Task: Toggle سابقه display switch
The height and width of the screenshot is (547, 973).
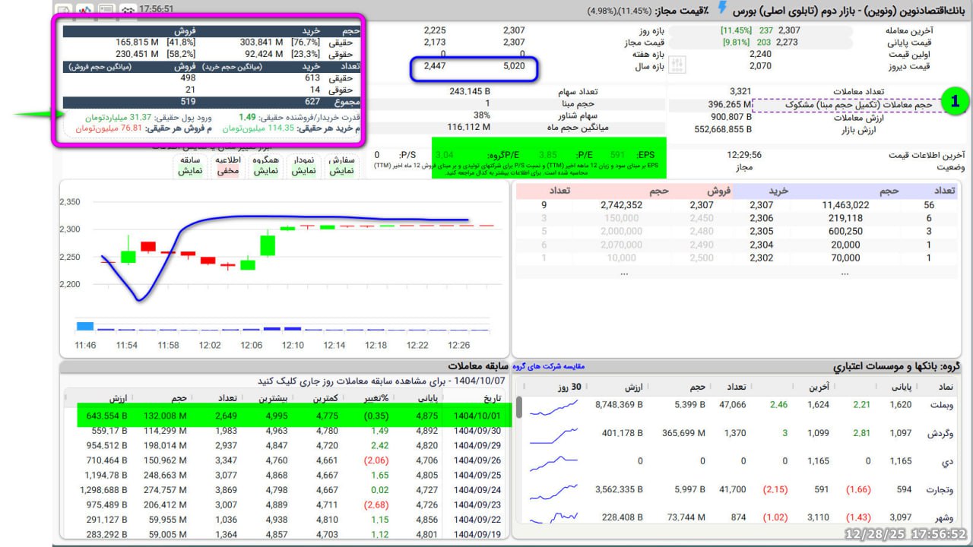Action: 189,166
